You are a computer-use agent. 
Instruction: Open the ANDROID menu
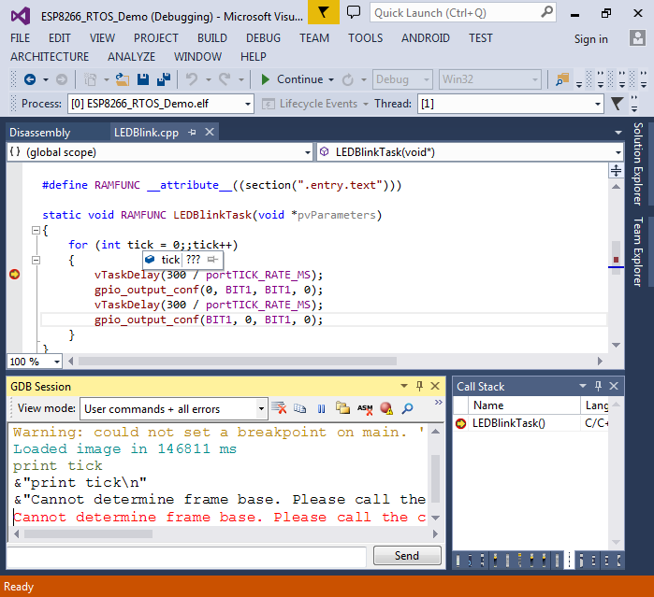426,38
